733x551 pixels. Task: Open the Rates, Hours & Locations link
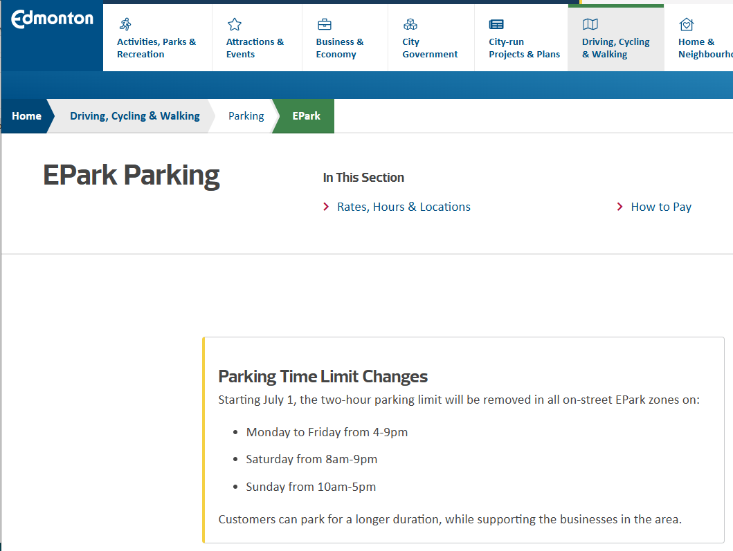coord(404,207)
